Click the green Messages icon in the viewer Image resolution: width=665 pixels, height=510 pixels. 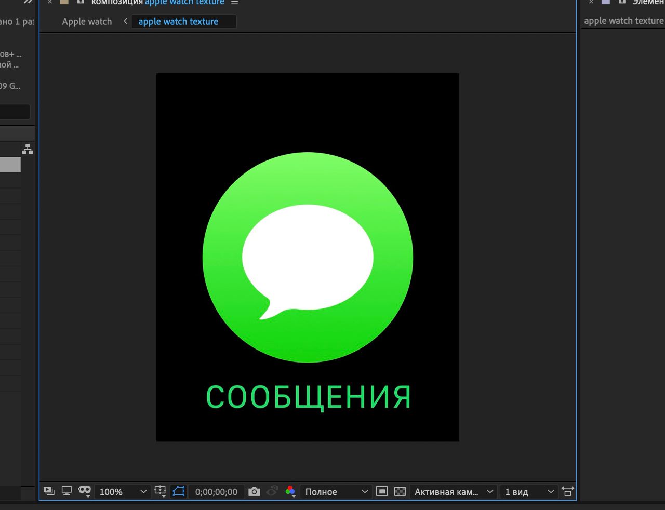coord(308,258)
